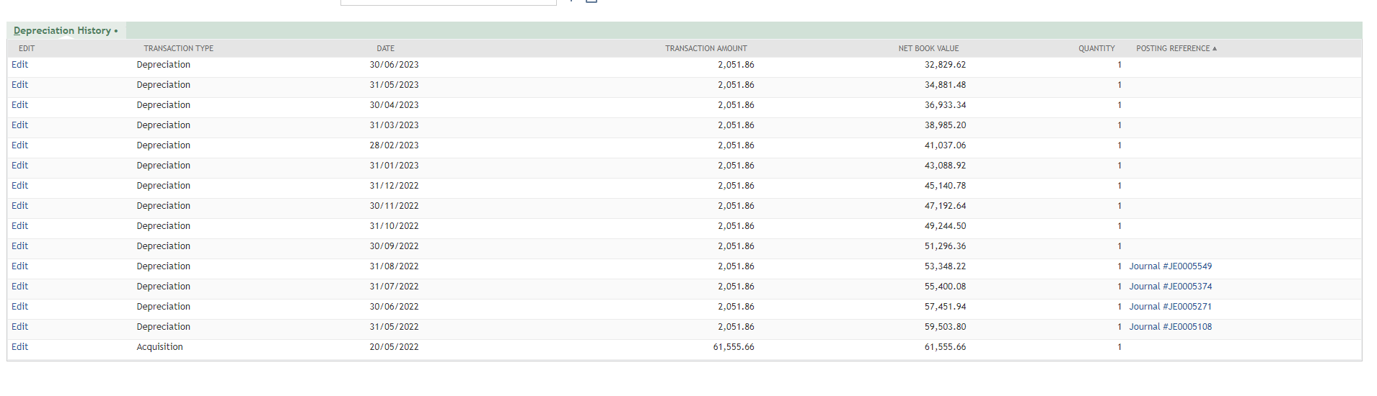
Task: Click the date cell 20/05/2022
Action: 394,347
